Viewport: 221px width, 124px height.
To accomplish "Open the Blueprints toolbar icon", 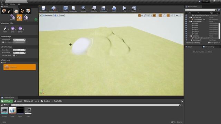I will (x=94, y=9).
